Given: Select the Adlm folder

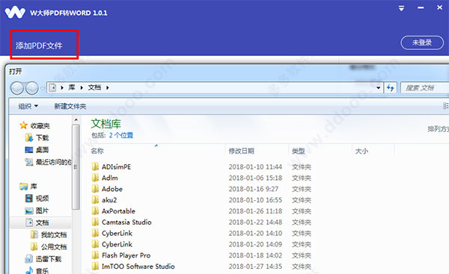Looking at the screenshot, I should pos(110,178).
